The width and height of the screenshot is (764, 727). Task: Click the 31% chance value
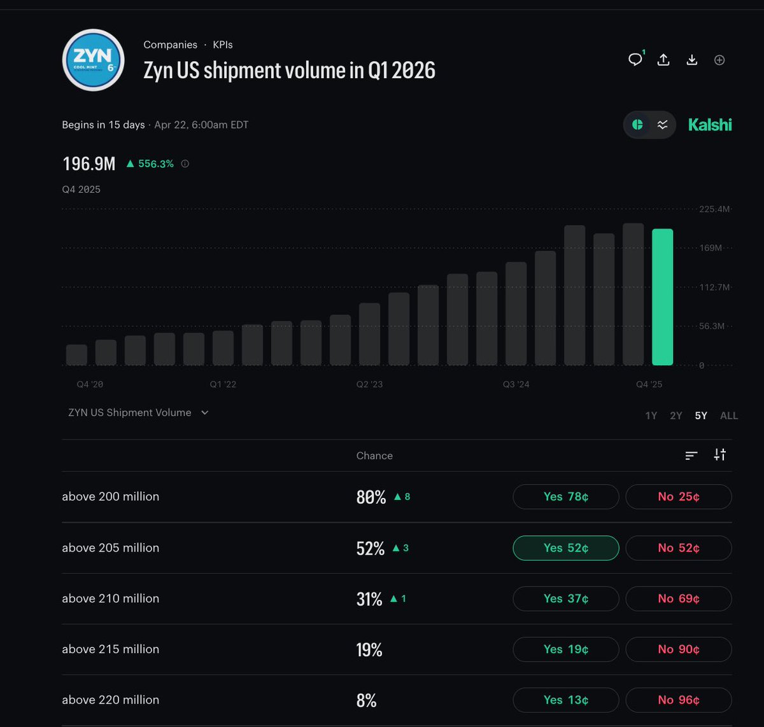click(x=369, y=599)
